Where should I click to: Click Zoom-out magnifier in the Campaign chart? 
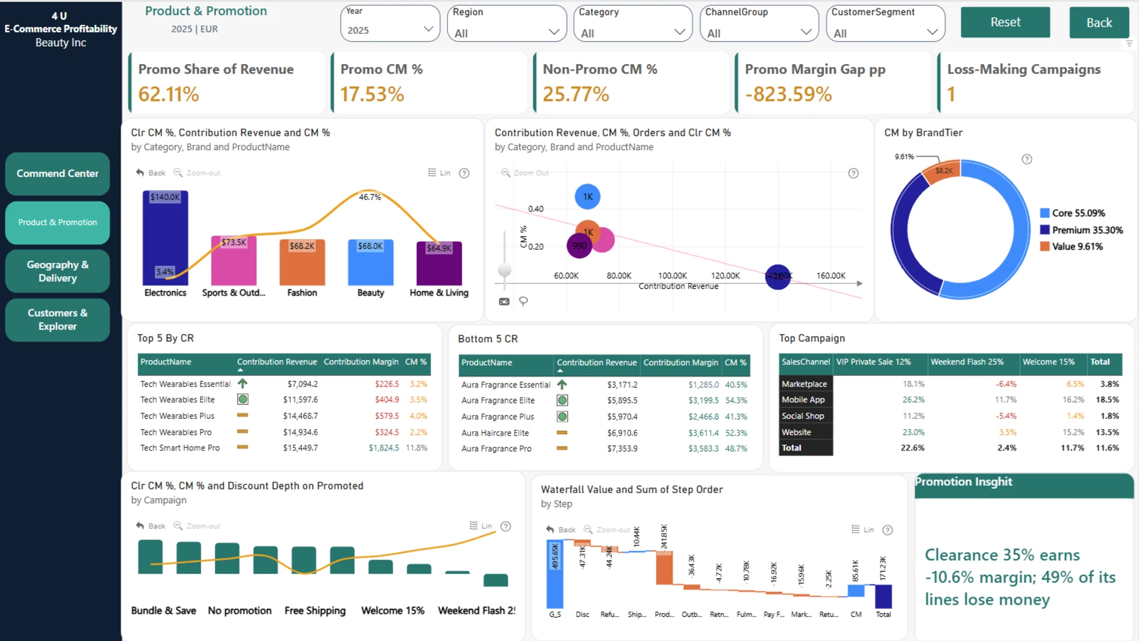pyautogui.click(x=178, y=526)
